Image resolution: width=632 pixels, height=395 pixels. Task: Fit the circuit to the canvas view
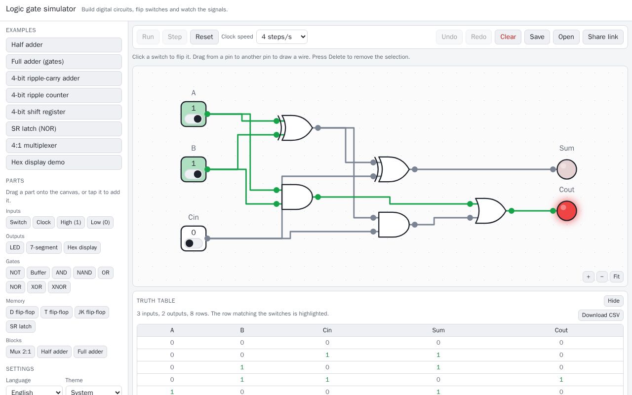[617, 276]
